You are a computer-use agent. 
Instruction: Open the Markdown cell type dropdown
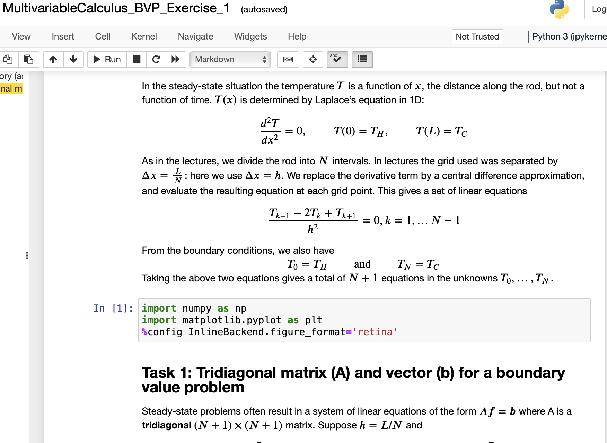coord(230,59)
